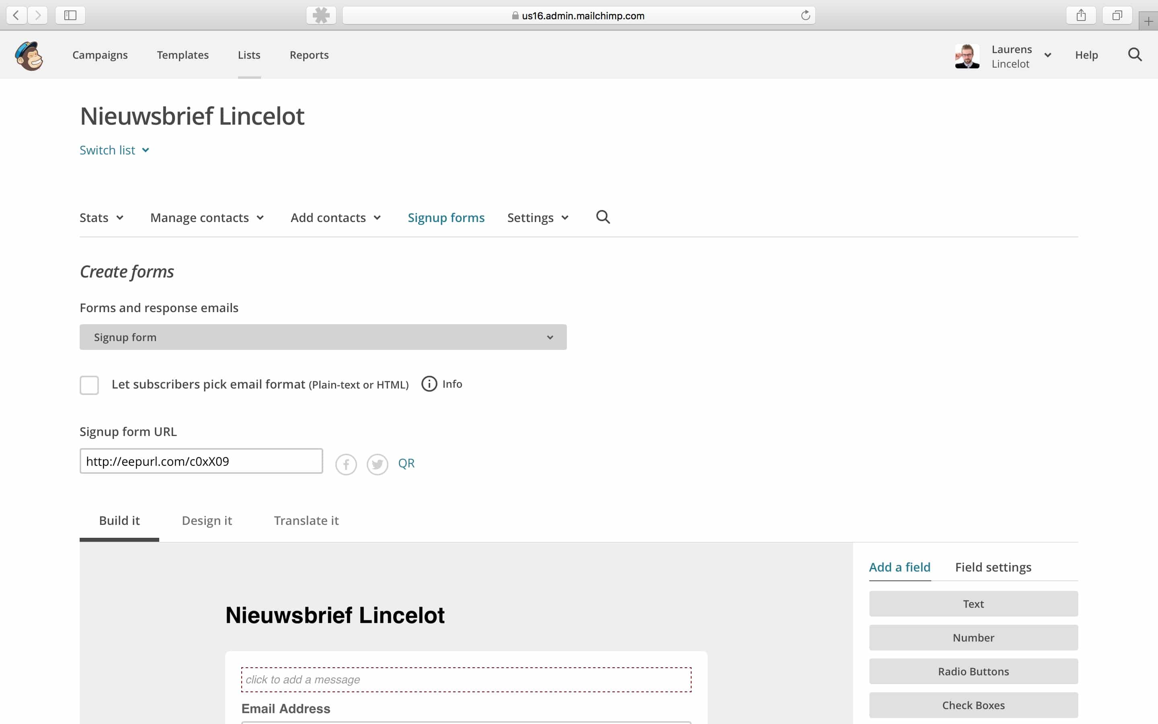Click the Info circle icon

tap(429, 384)
